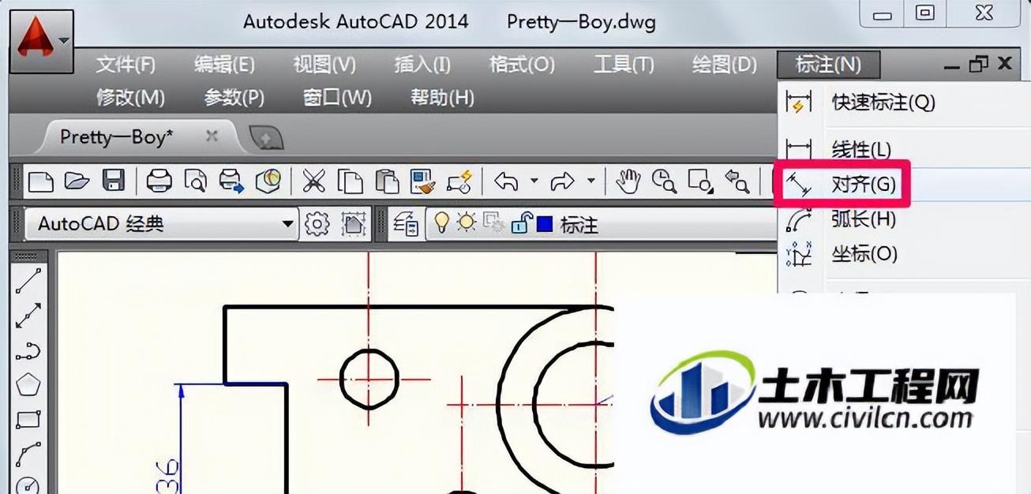Activate the Zoom Window tool

tap(699, 181)
